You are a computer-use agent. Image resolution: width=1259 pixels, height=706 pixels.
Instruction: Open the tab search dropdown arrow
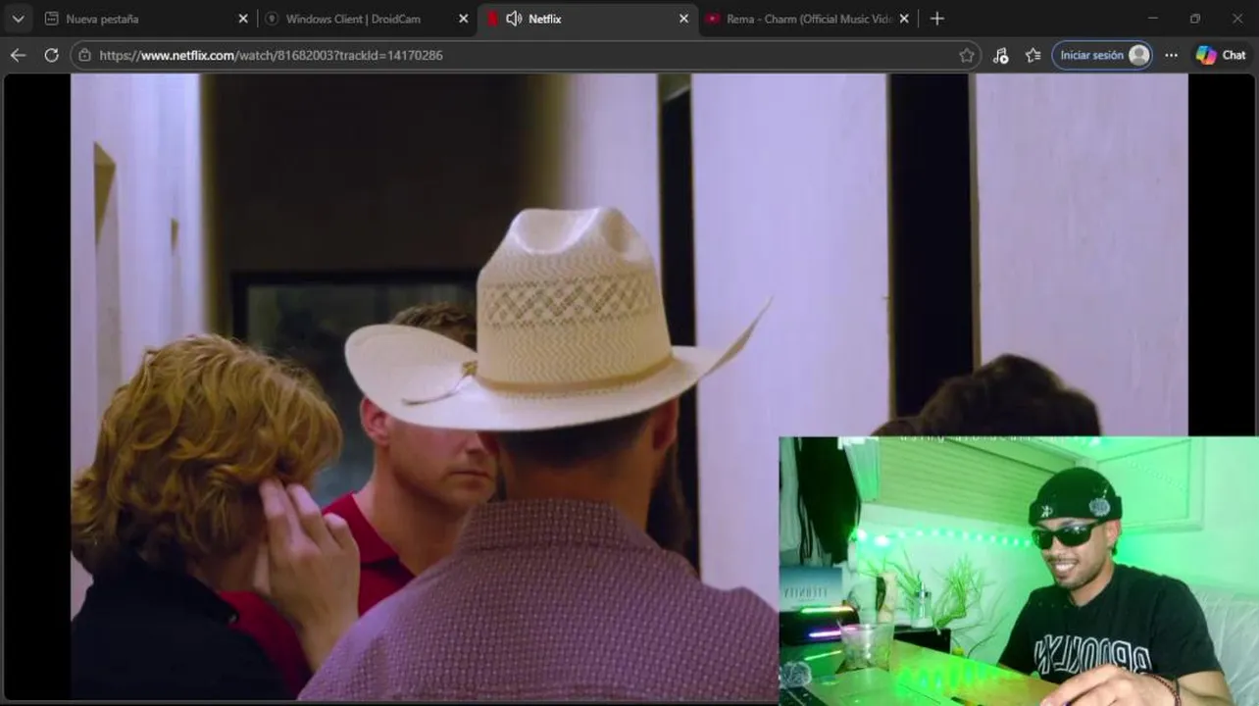pyautogui.click(x=18, y=19)
